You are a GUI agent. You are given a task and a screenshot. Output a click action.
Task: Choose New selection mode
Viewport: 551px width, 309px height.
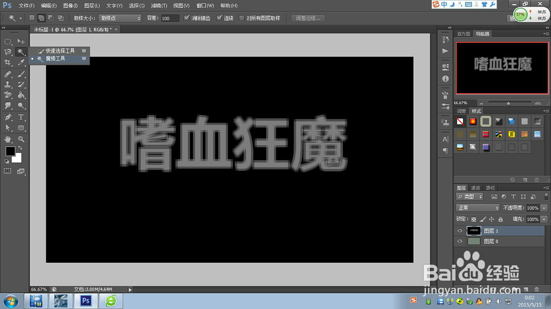pos(31,18)
